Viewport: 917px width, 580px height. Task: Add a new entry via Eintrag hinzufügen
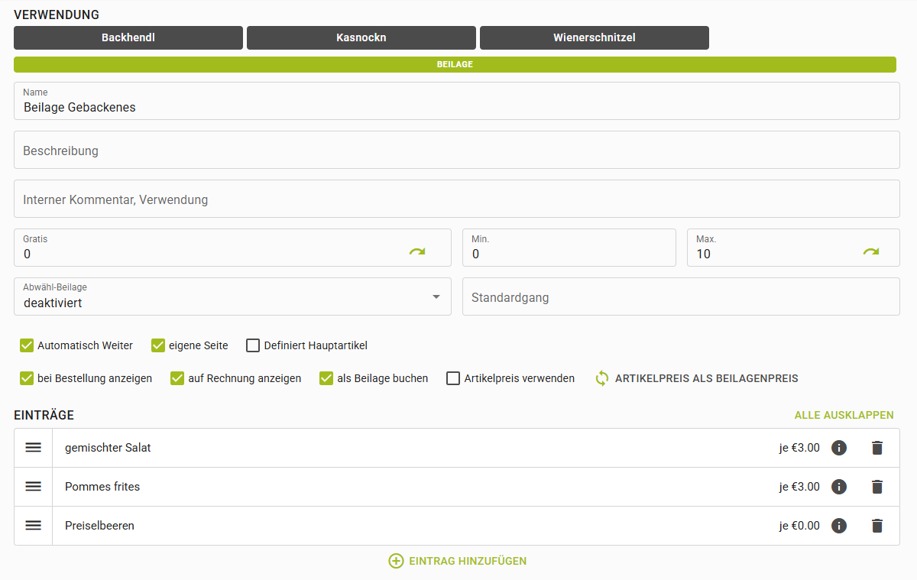pos(458,561)
